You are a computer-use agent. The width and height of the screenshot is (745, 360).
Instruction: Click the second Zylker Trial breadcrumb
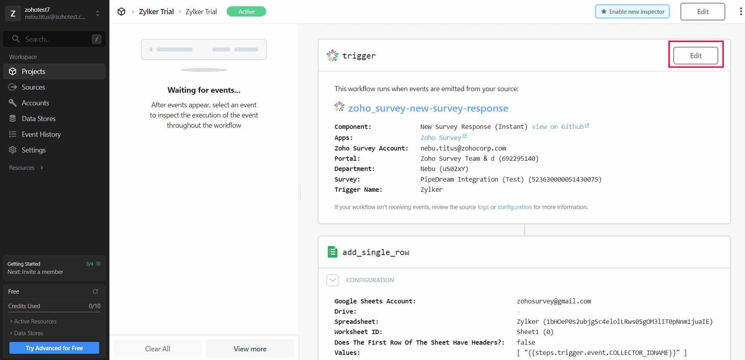click(201, 12)
